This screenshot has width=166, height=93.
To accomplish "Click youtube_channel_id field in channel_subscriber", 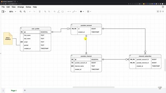I will coord(143,63).
